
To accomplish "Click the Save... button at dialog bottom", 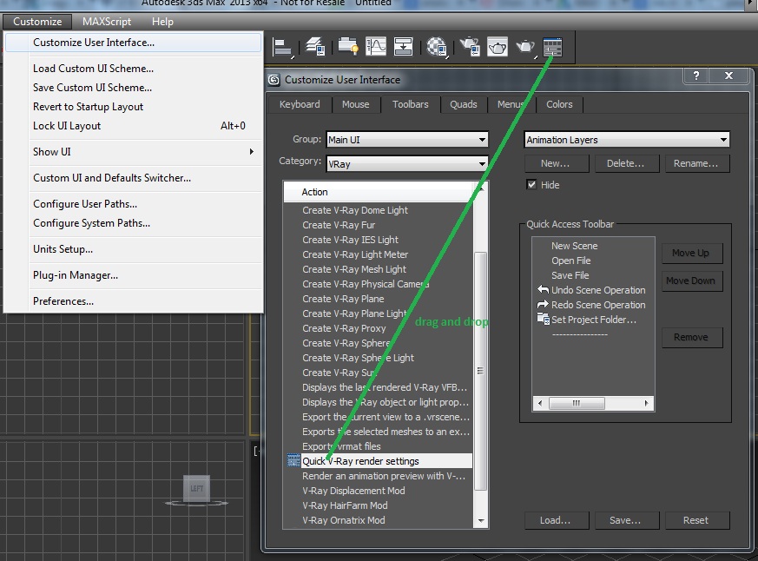I will pyautogui.click(x=626, y=520).
